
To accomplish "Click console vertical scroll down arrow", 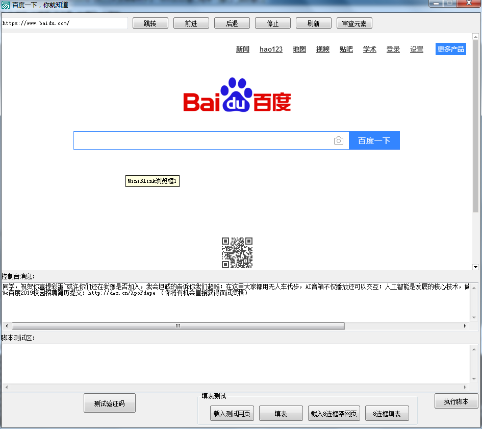I will (474, 317).
